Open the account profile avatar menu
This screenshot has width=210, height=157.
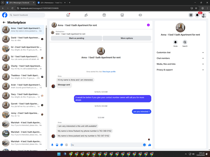pos(204,15)
